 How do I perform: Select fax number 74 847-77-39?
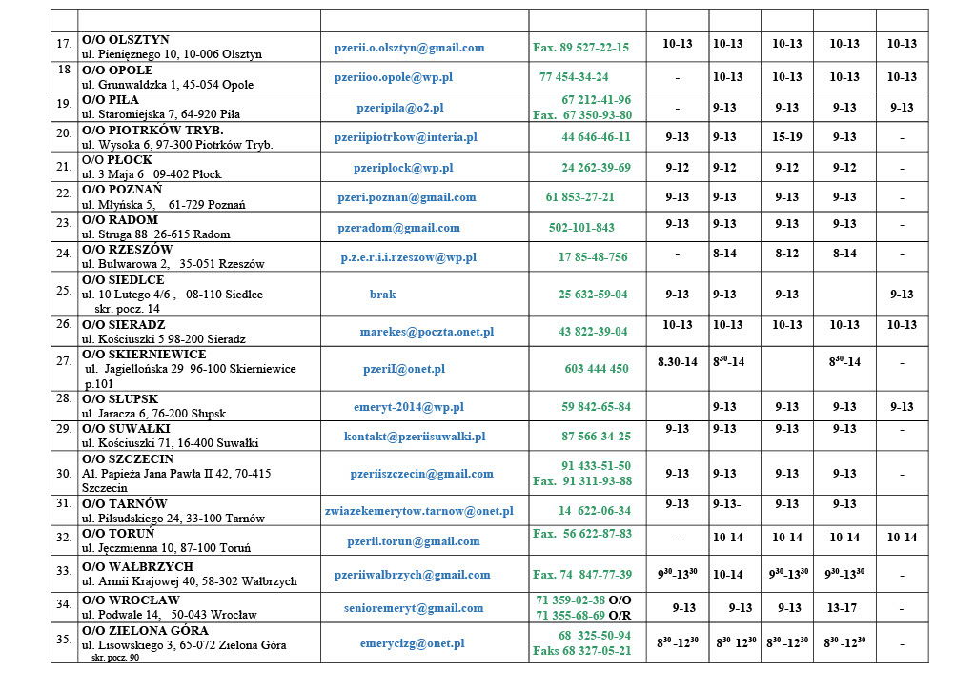point(582,575)
